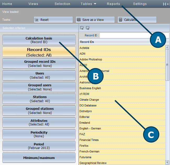Open the Tables dropdown menu

pyautogui.click(x=88, y=4)
